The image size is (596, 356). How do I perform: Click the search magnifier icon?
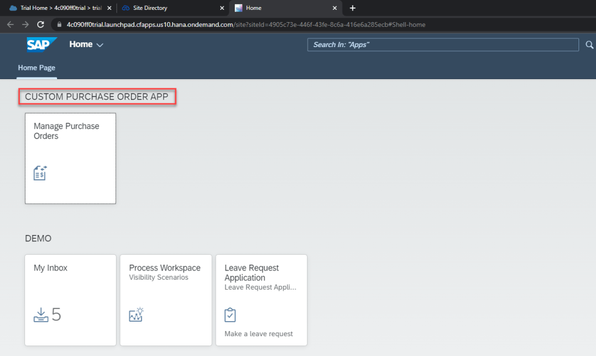pyautogui.click(x=589, y=45)
